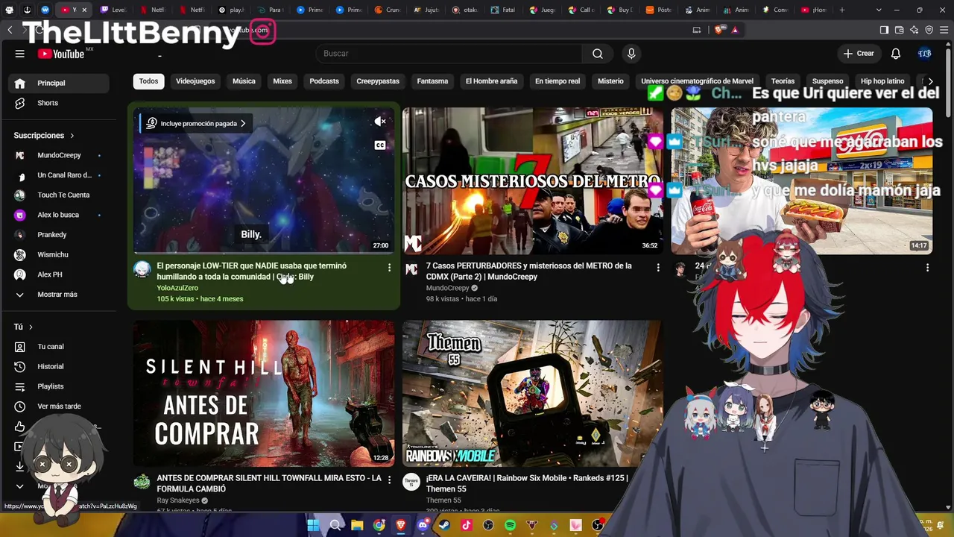Open the Themen 55 channel avatar
This screenshot has height=537, width=954.
tap(411, 482)
